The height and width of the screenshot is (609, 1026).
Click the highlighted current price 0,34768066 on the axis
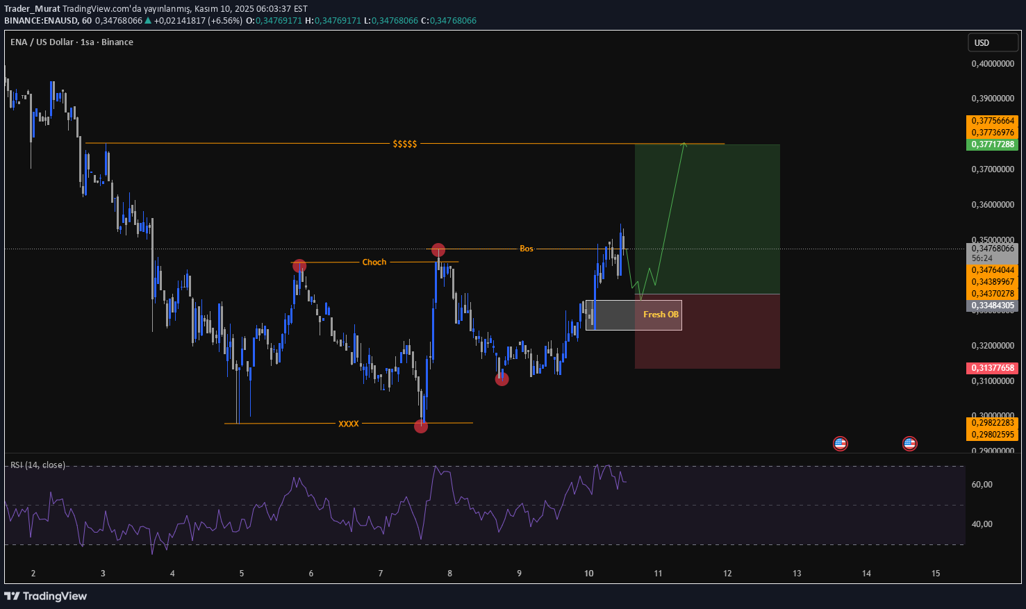coord(992,247)
